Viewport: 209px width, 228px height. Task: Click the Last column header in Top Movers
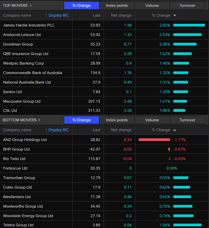click(x=97, y=16)
